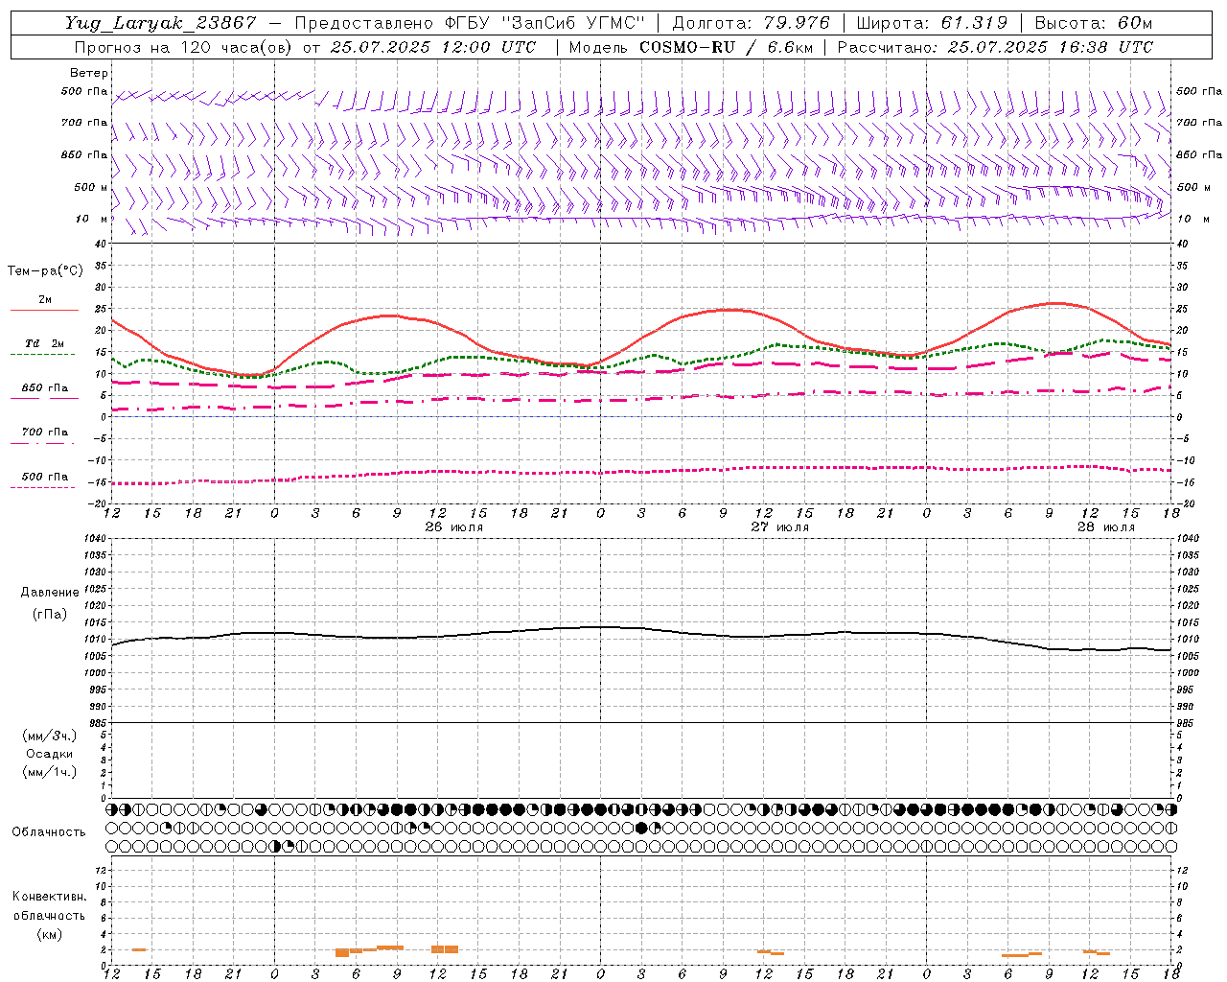Click the -20 value on the right temperature axis
The width and height of the screenshot is (1227, 982).
point(1185,503)
